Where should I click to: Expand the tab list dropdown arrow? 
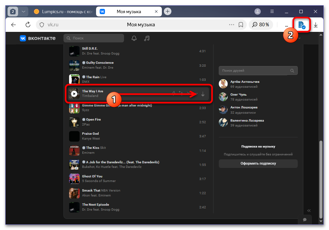pos(23,11)
